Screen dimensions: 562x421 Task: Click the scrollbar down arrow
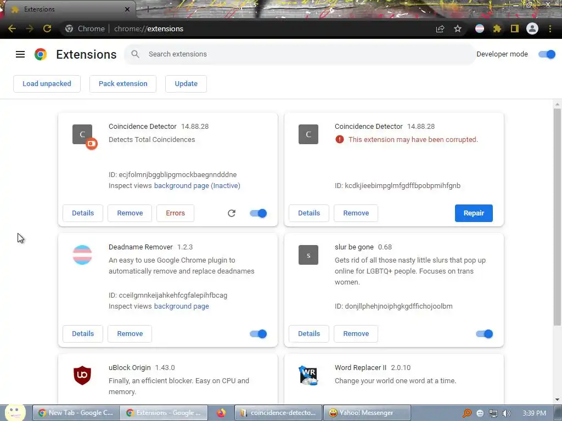click(x=557, y=400)
